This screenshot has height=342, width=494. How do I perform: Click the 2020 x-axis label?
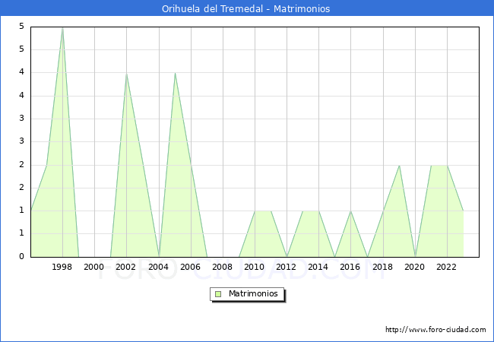click(x=415, y=267)
